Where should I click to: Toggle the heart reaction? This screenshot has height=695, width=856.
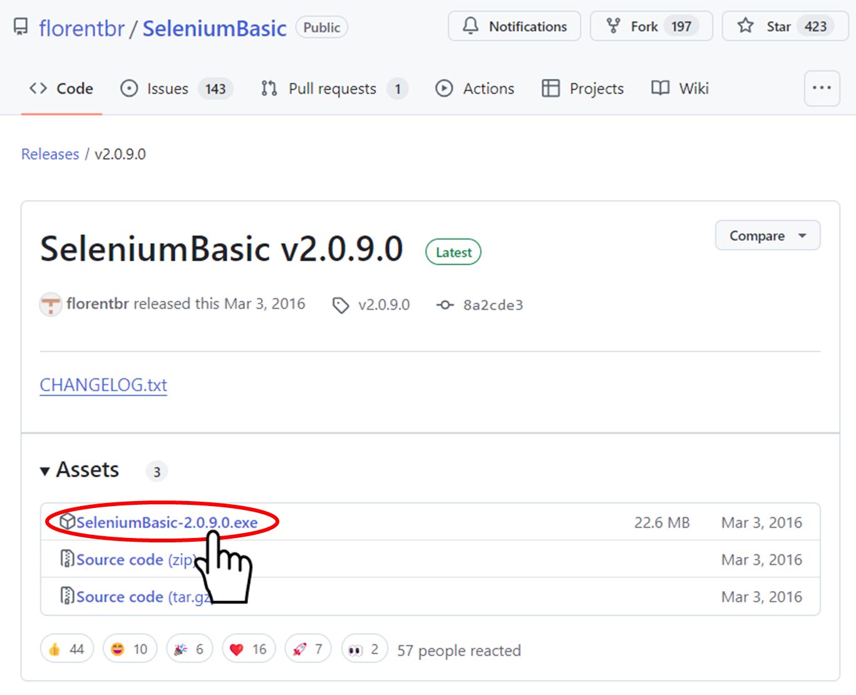(x=248, y=649)
